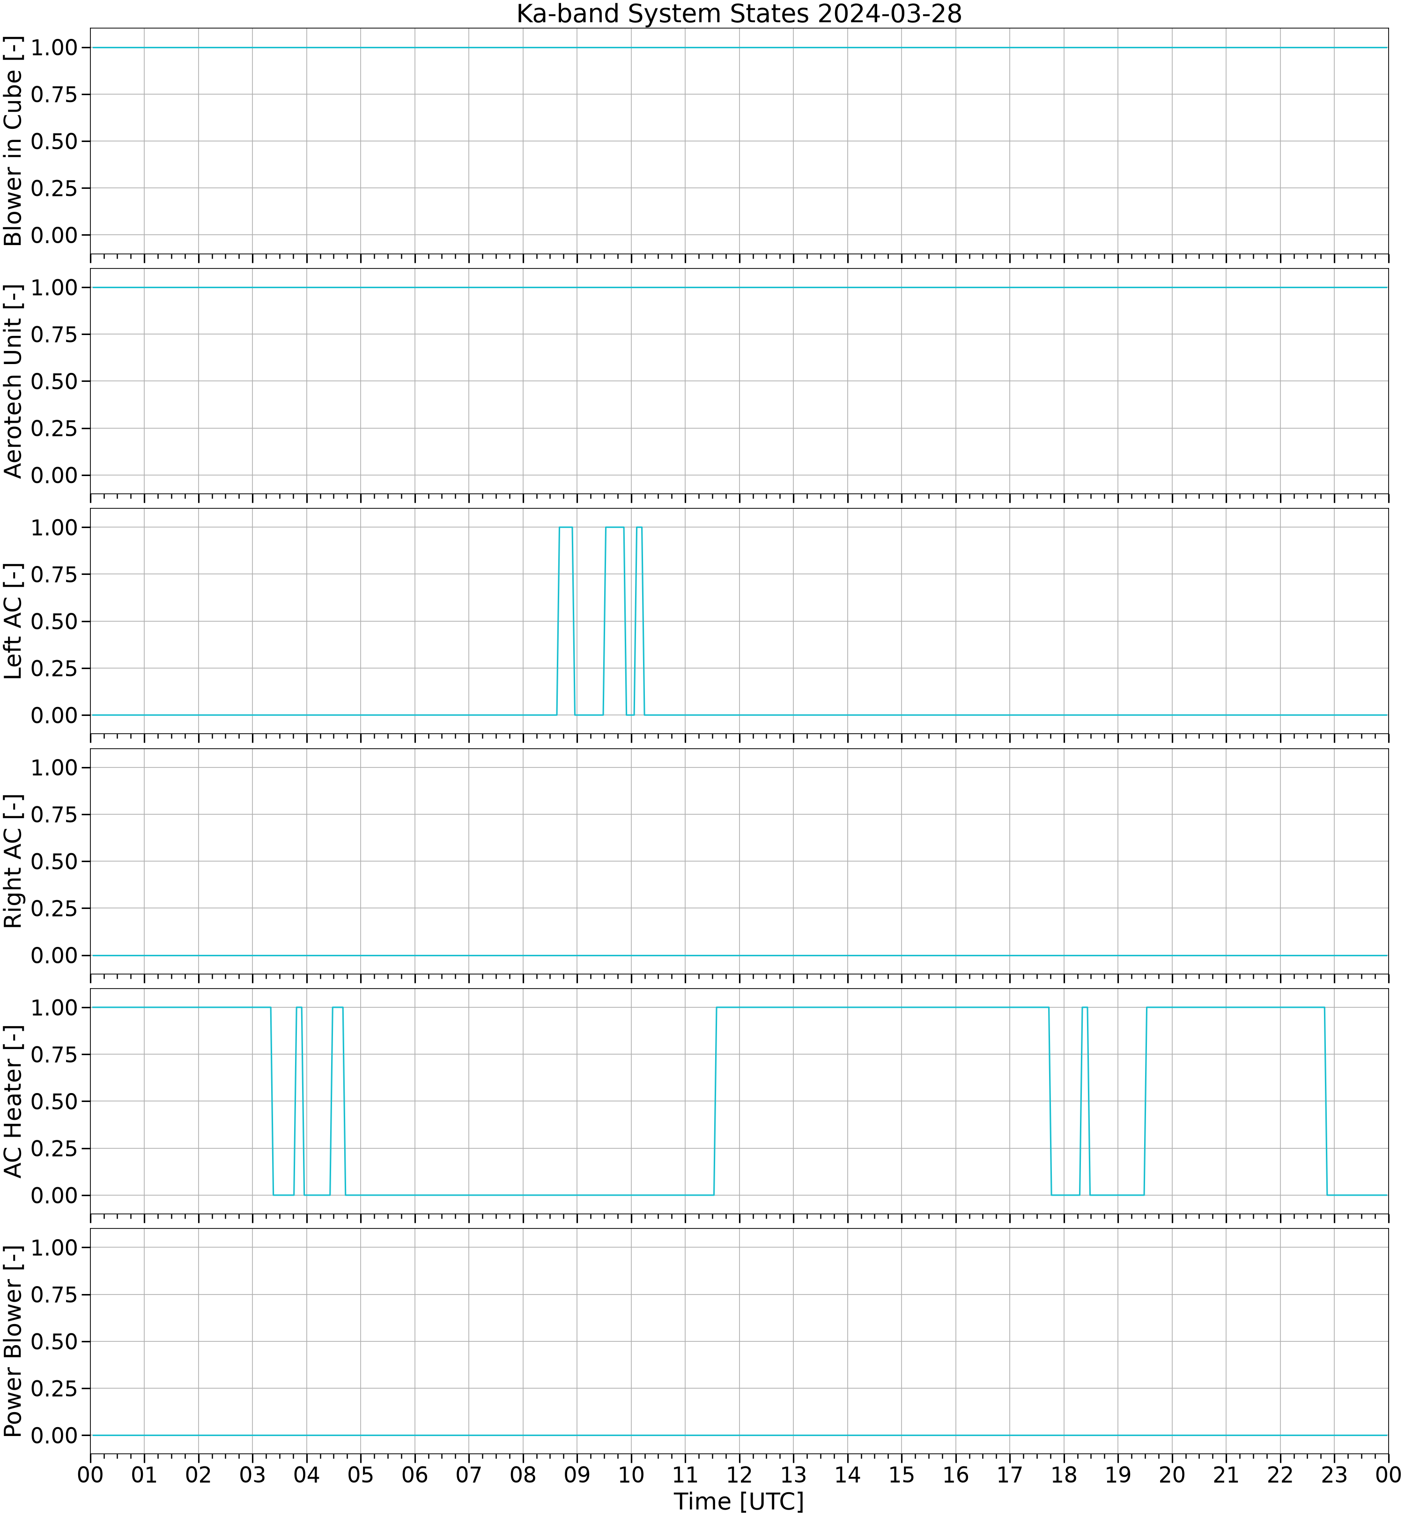Click the 1.00 tick label of Blower in Cube panel
Image resolution: width=1405 pixels, height=1518 pixels.
(54, 47)
